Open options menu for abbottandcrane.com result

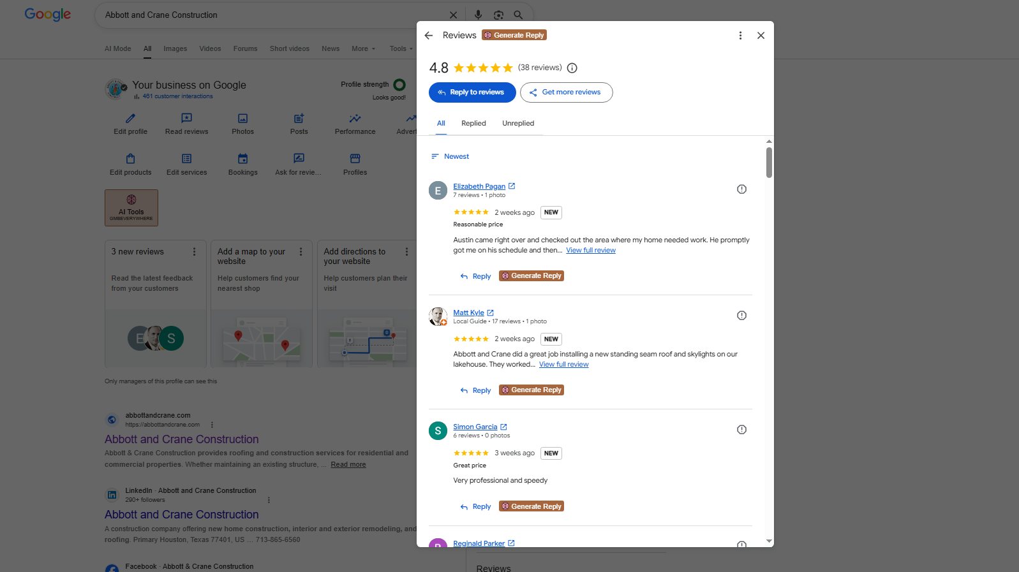(212, 425)
